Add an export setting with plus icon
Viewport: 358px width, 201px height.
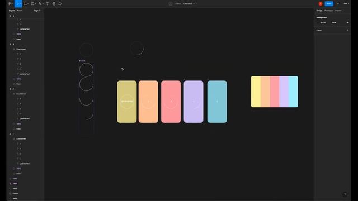tap(347, 30)
